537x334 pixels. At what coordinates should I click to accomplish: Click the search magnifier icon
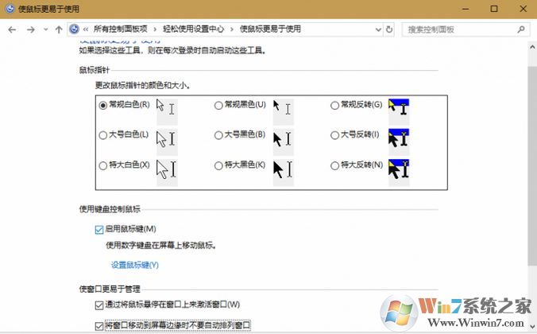(x=521, y=30)
